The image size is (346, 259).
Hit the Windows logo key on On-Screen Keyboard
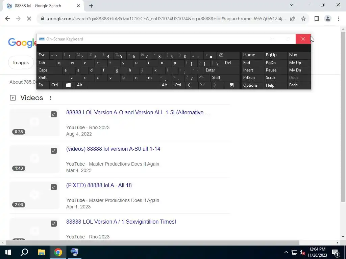68,85
